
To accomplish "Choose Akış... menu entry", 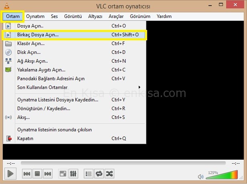I will click(x=74, y=117).
